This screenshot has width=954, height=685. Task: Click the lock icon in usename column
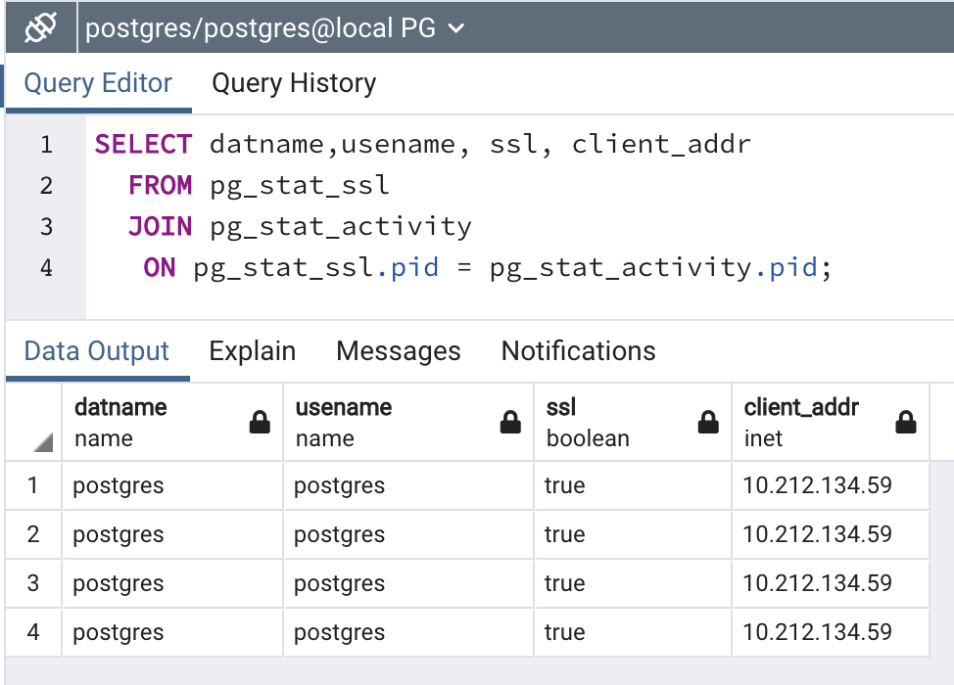pyautogui.click(x=510, y=422)
